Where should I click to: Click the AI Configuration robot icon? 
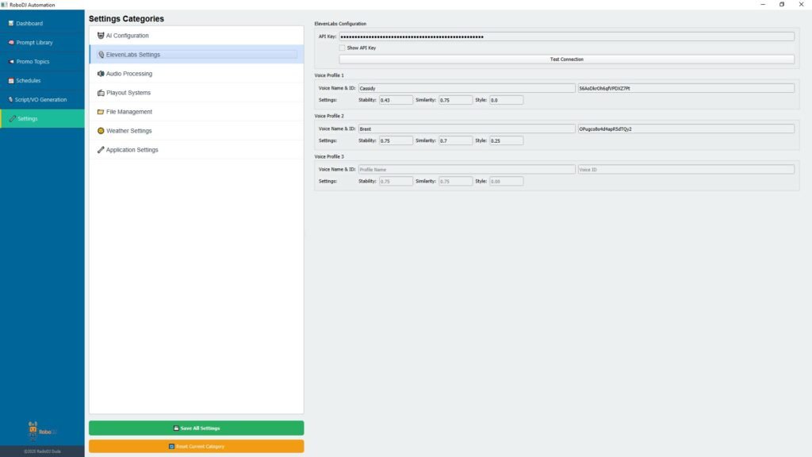pyautogui.click(x=101, y=36)
